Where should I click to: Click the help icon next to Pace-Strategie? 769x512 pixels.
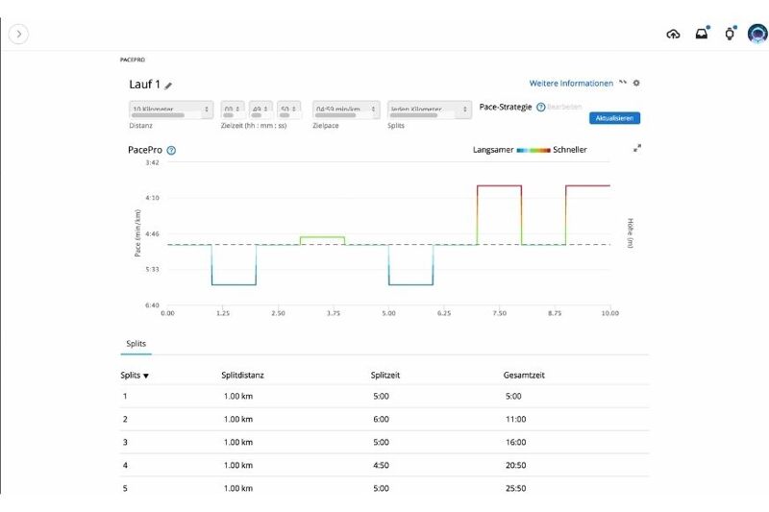540,108
